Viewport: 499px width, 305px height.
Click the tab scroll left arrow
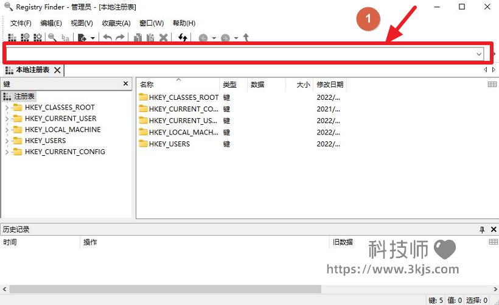[486, 69]
